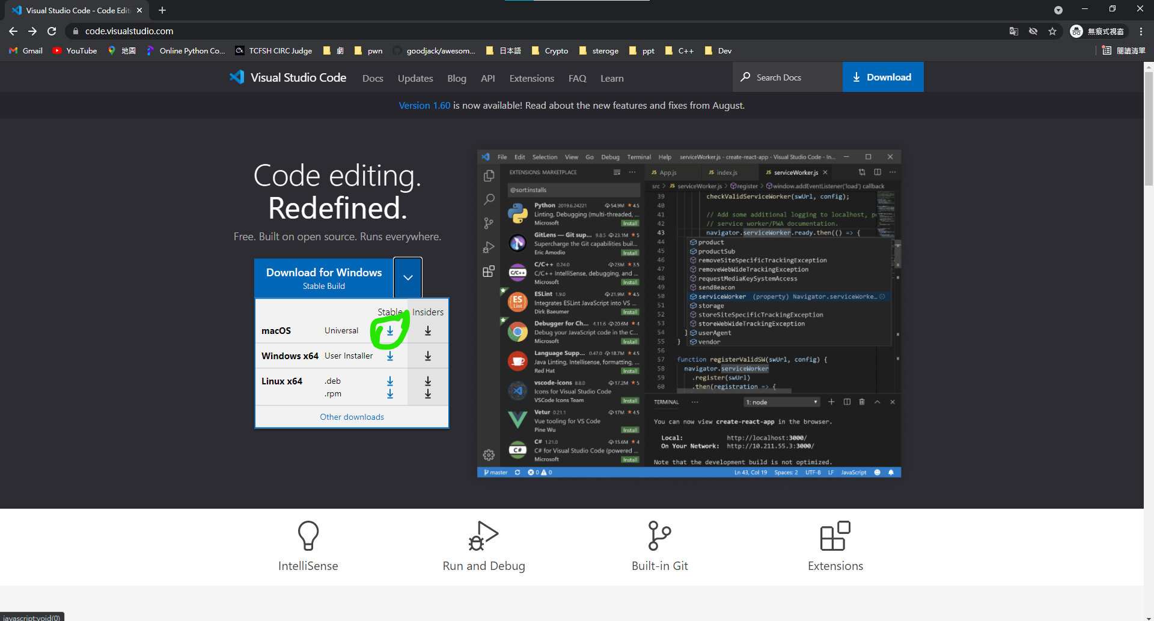Bookmark this page with the star
The height and width of the screenshot is (621, 1154).
pyautogui.click(x=1052, y=31)
